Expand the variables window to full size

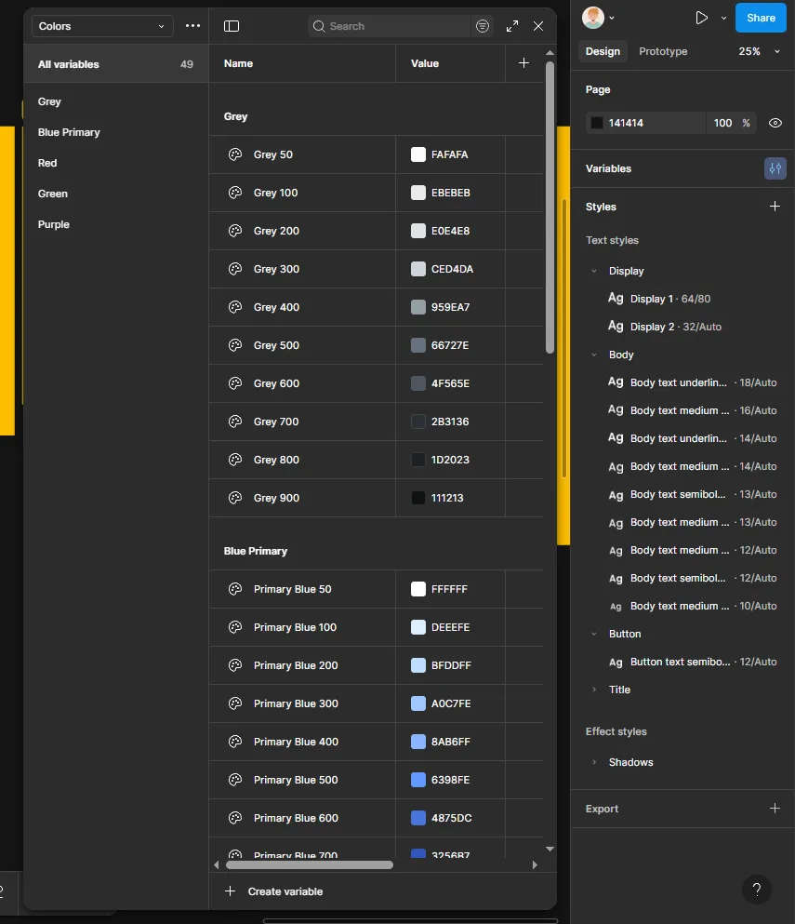click(512, 26)
